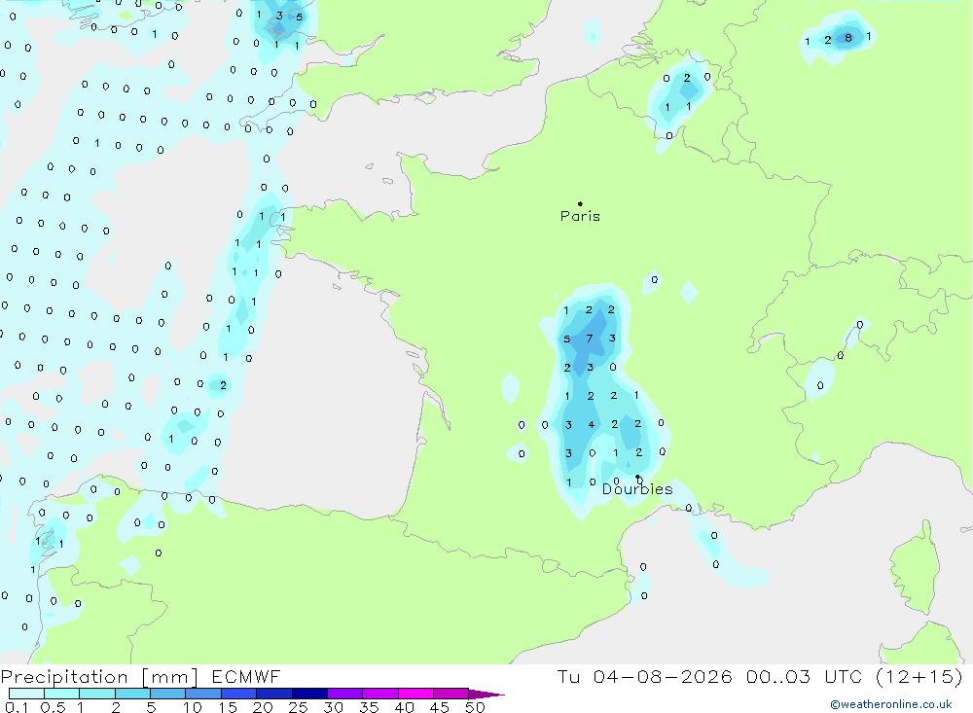Click the 7 mm precipitation value in central France

click(x=590, y=339)
